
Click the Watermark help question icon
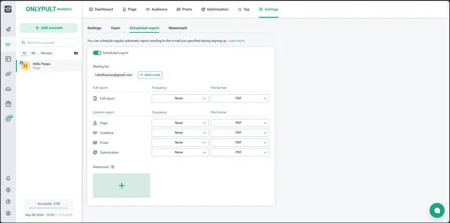coord(112,167)
